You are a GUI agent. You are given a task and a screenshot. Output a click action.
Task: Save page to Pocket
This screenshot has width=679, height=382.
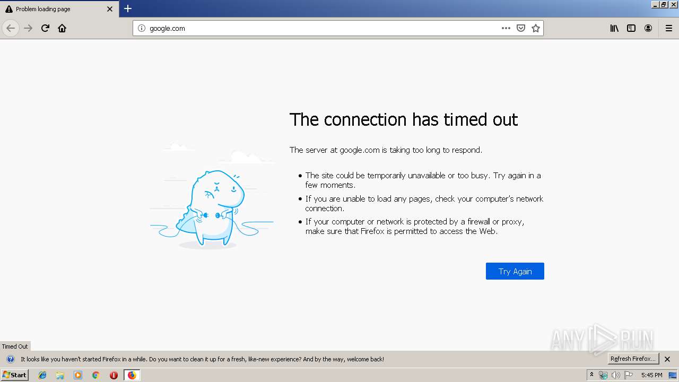click(x=521, y=28)
